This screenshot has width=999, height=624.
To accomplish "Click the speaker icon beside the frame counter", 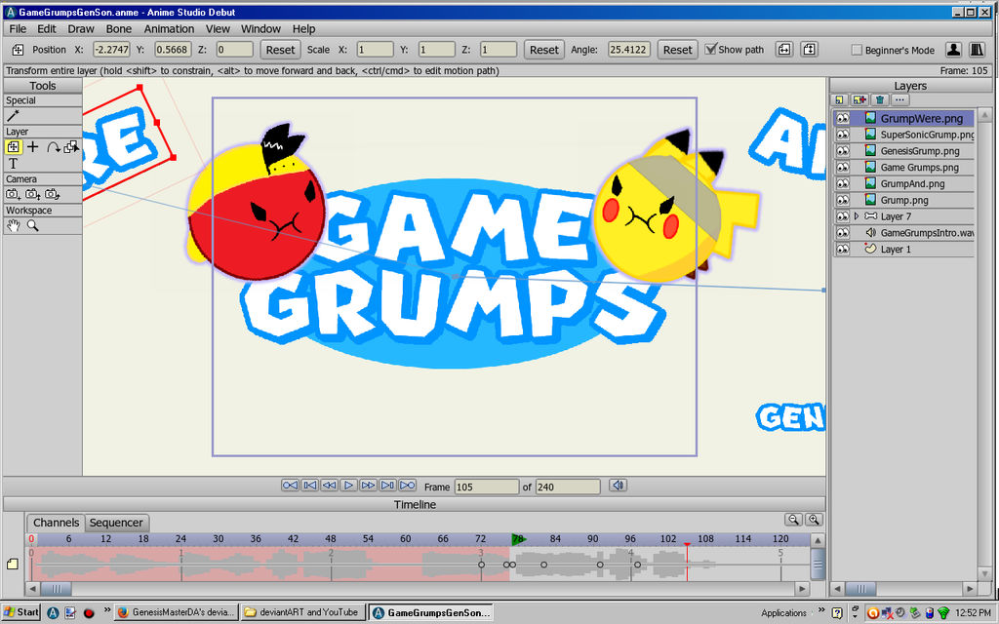I will point(618,485).
